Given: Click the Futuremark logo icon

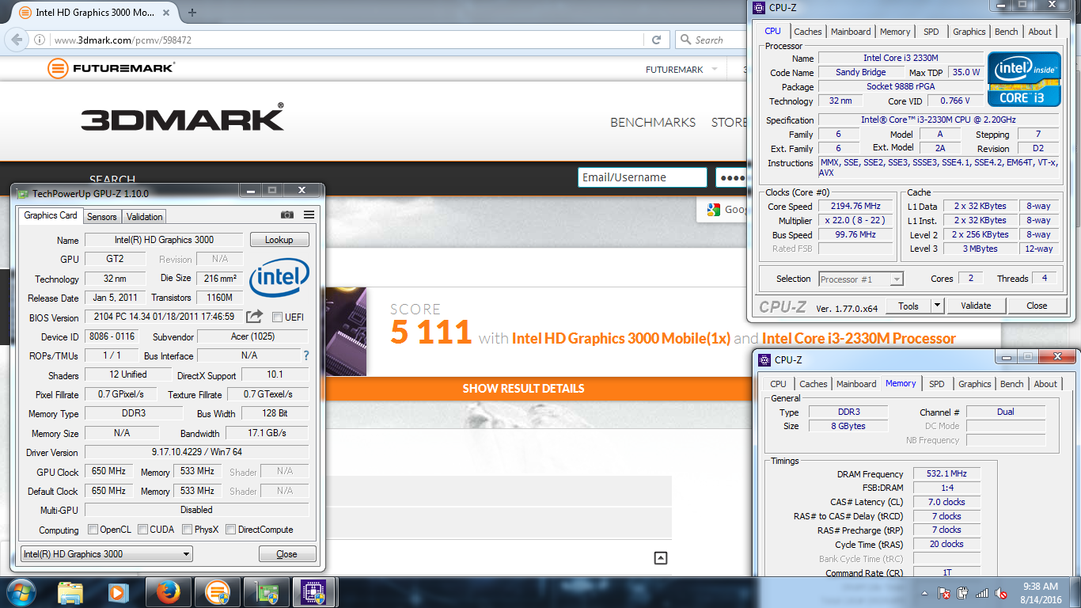Looking at the screenshot, I should point(58,68).
